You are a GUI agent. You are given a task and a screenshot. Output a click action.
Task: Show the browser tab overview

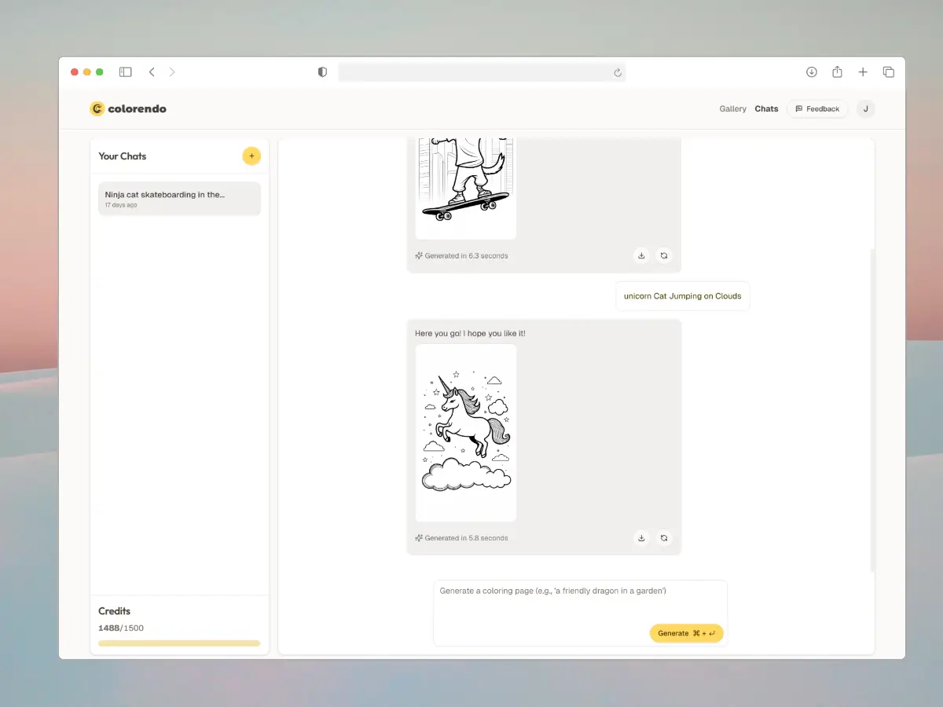click(x=889, y=72)
